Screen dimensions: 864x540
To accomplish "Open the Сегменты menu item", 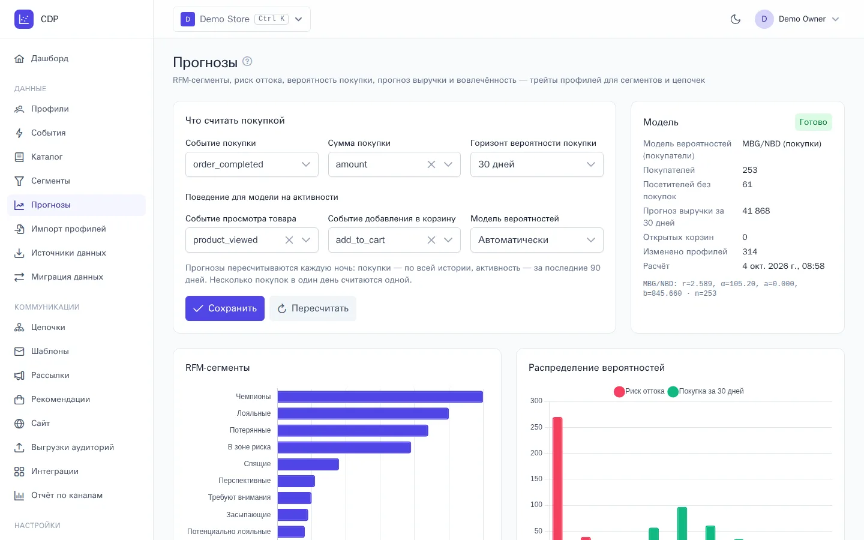I will [77, 181].
